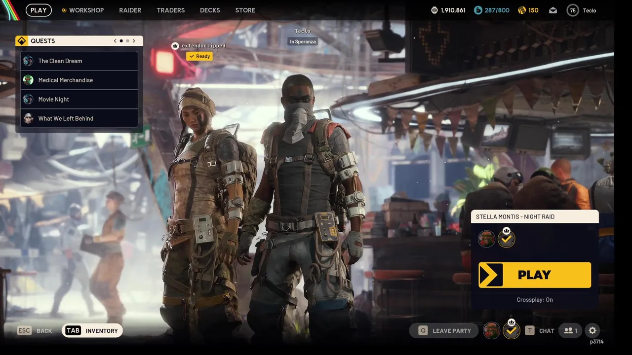Click the crown icon beside extendoclipped
The height and width of the screenshot is (355, 632).
175,45
